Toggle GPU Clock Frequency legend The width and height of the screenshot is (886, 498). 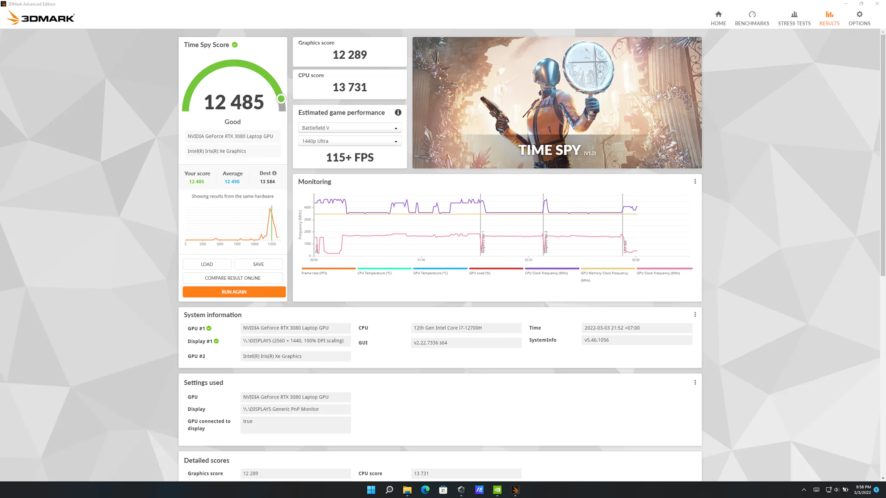[x=664, y=271]
